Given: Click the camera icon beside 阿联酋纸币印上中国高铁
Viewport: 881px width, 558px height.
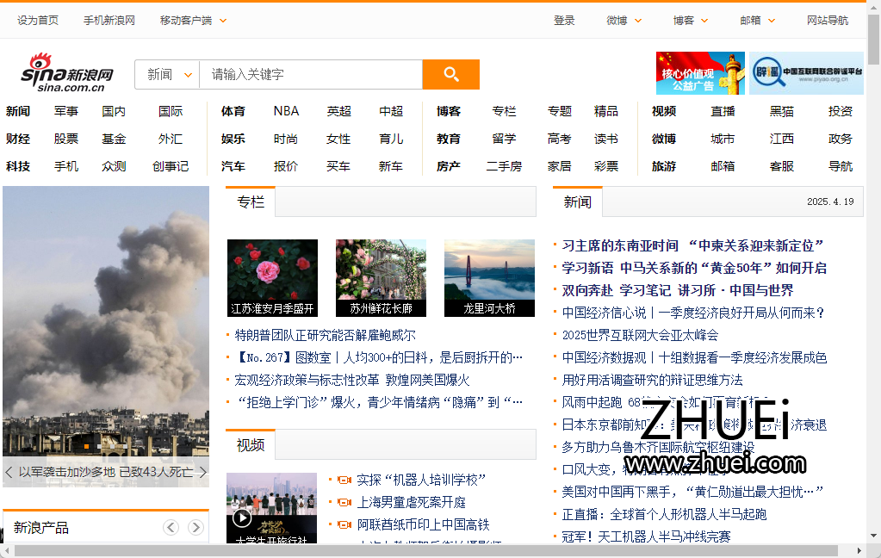Looking at the screenshot, I should 344,524.
